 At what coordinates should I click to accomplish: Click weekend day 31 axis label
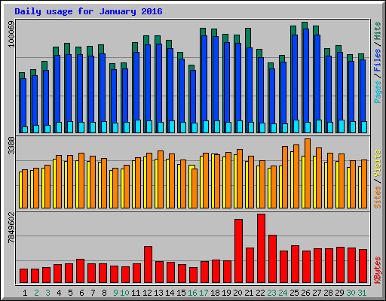tap(362, 293)
